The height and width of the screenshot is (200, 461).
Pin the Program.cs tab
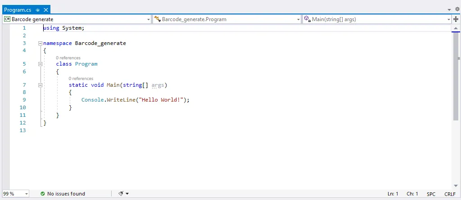[x=37, y=9]
